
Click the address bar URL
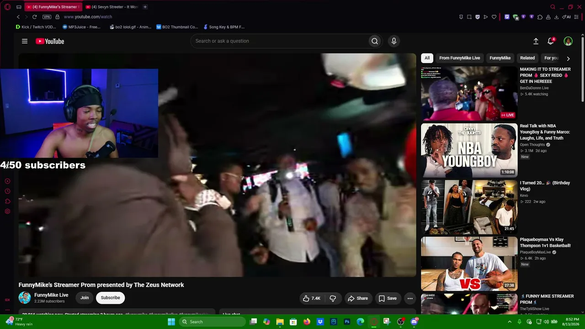click(88, 17)
